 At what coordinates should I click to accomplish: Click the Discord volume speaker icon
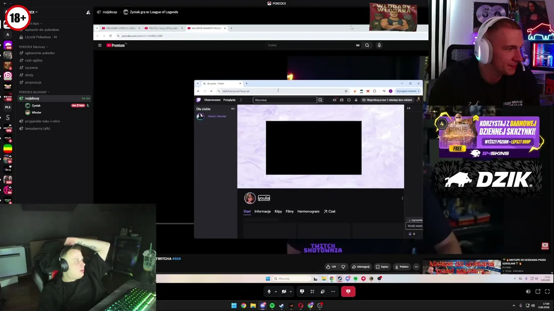coord(528,292)
